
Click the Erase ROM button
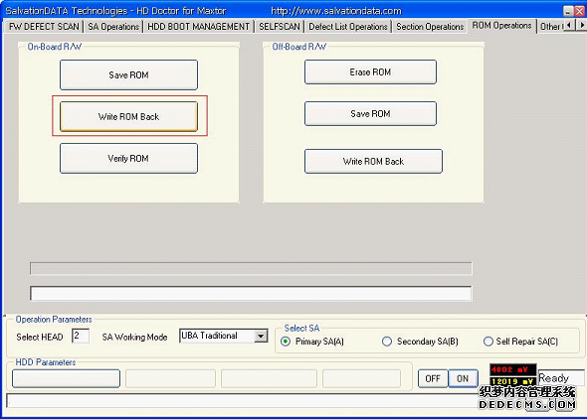pyautogui.click(x=370, y=71)
